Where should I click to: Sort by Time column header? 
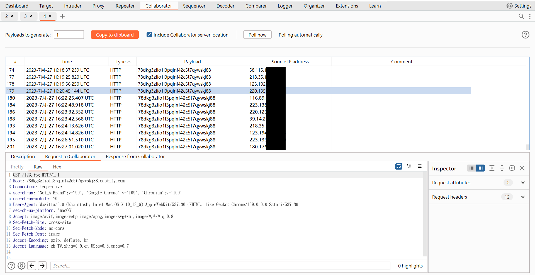tap(67, 62)
